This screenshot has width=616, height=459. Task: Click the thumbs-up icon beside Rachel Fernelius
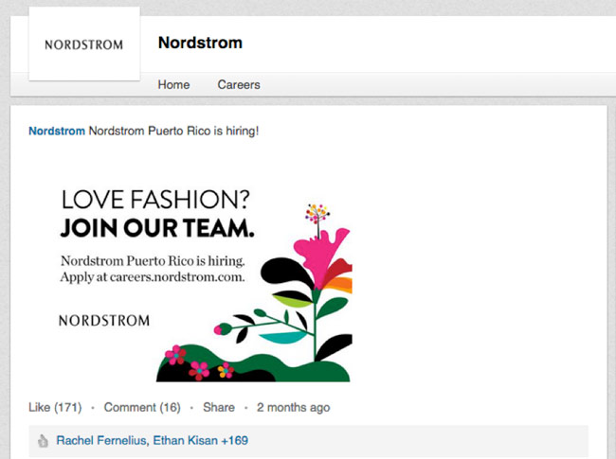43,441
